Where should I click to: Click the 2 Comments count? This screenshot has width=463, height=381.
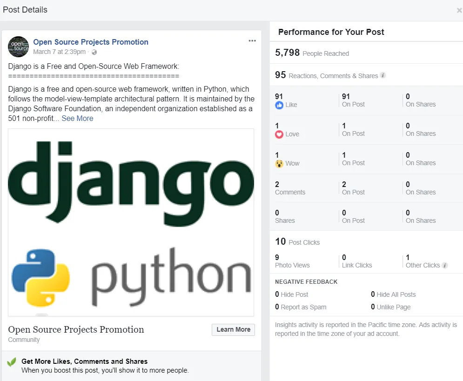[x=290, y=188]
